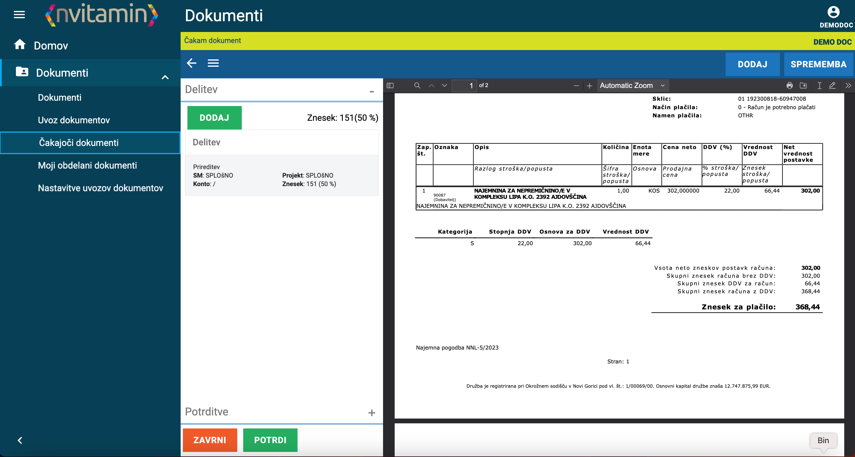Viewport: 855px width, 457px height.
Task: Open the DEMODOC user account icon
Action: tap(833, 13)
